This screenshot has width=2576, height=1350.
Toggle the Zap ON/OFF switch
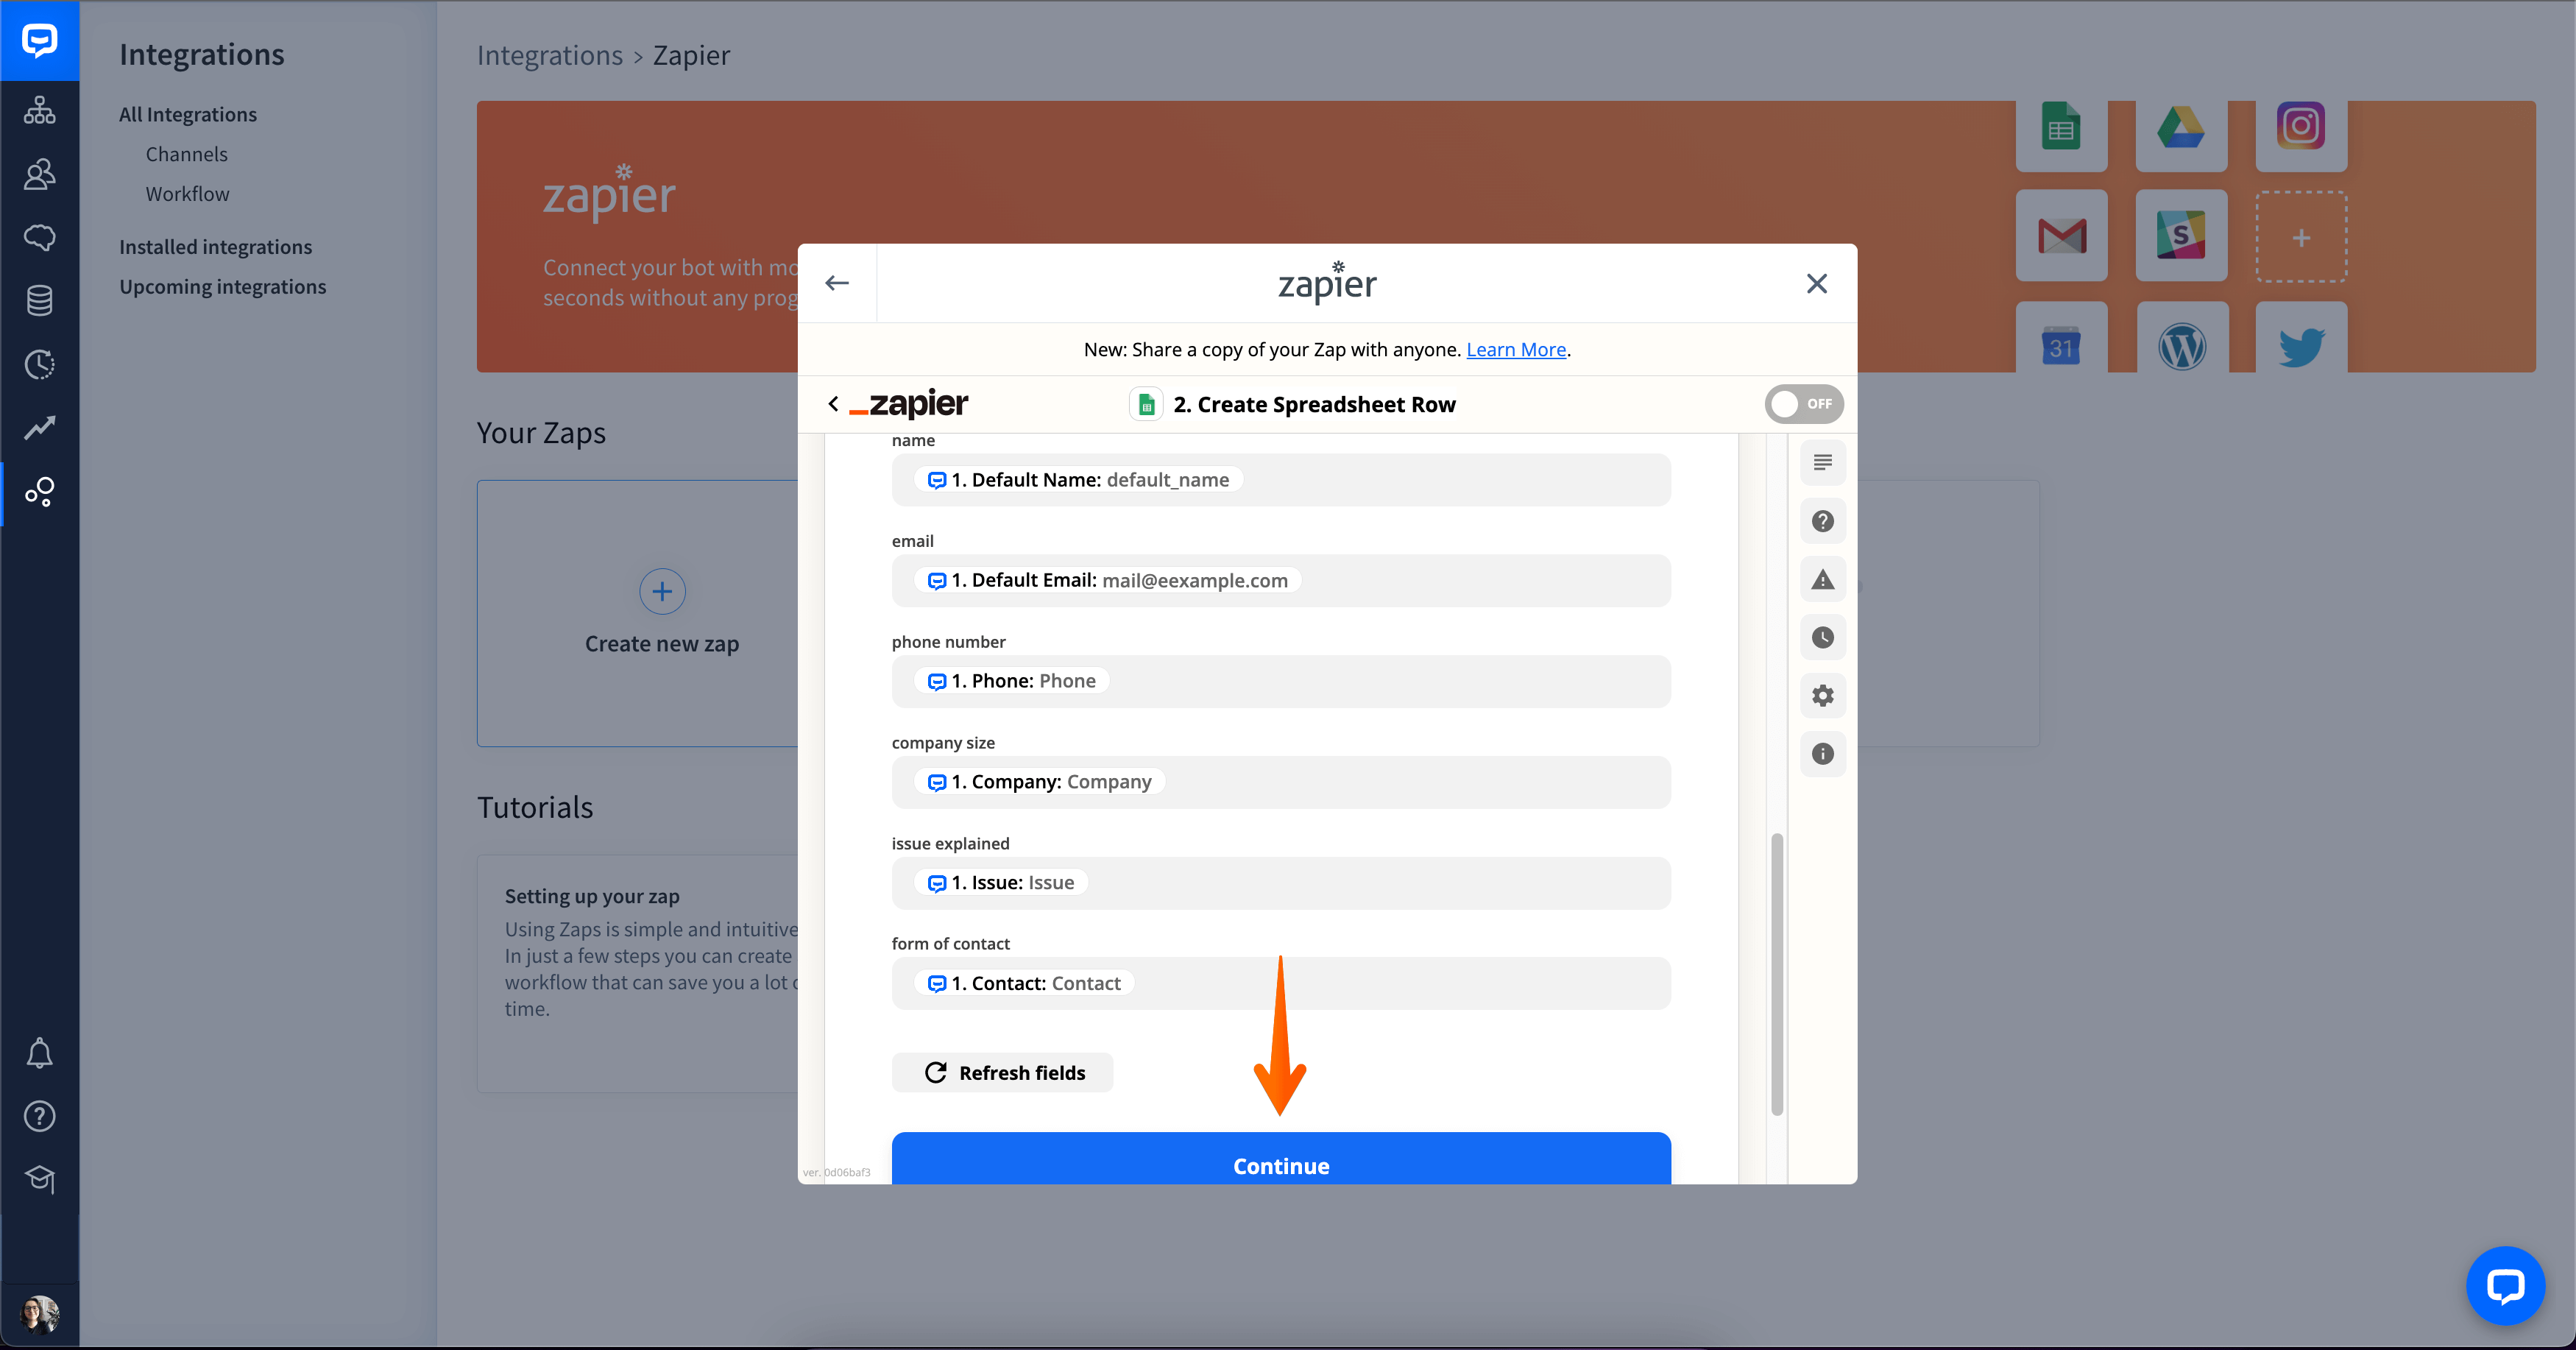tap(1804, 404)
